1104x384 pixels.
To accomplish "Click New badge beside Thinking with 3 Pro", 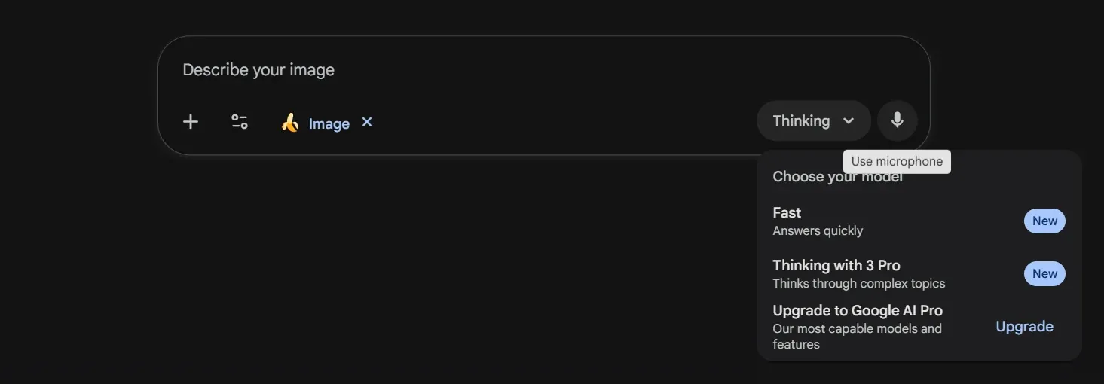I will [1044, 274].
